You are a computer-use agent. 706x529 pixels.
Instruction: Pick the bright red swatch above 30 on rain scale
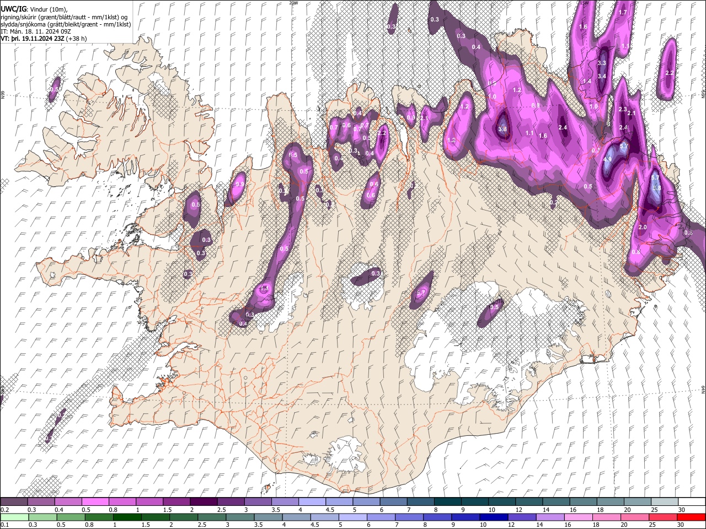[x=691, y=517]
